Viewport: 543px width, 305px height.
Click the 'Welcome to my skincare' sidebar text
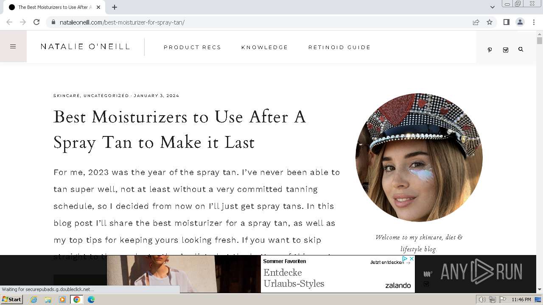coord(419,243)
